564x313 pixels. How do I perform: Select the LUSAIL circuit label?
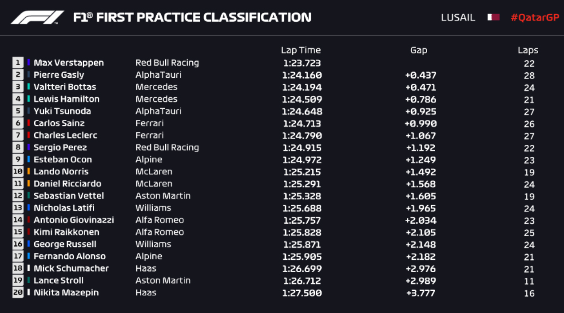click(x=458, y=18)
